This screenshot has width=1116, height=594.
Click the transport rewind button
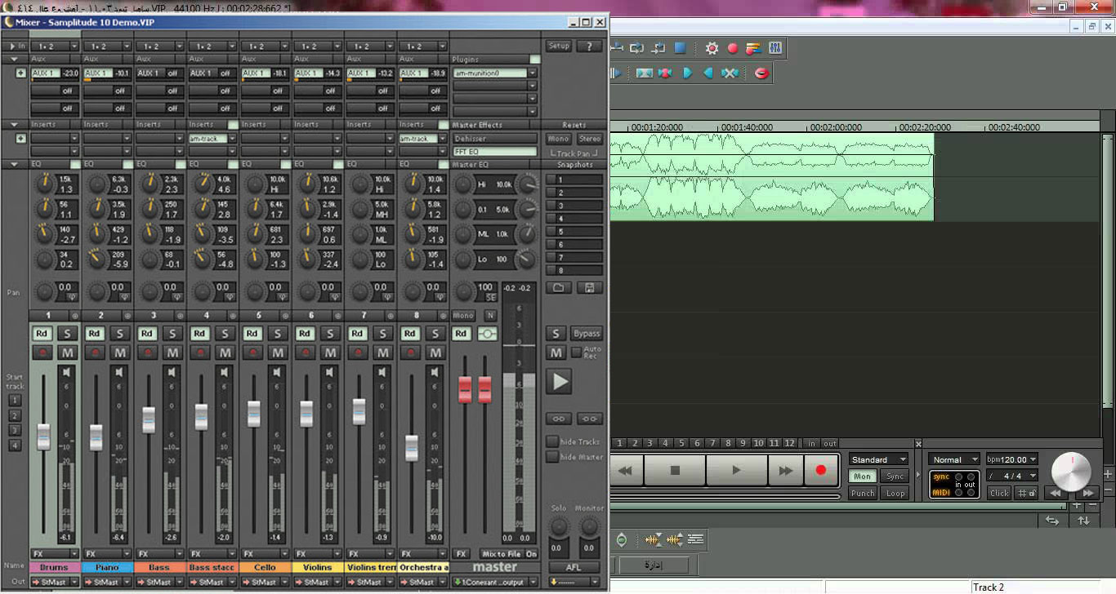(x=625, y=470)
